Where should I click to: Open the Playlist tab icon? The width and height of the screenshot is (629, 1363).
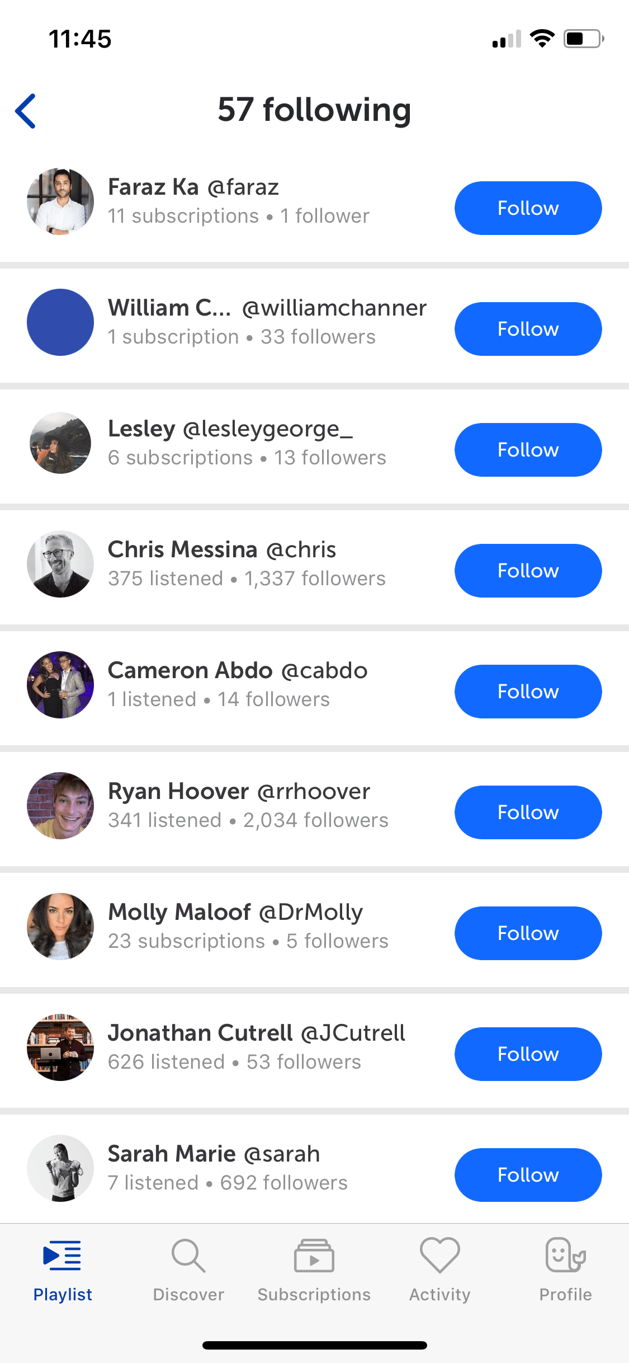(62, 1256)
